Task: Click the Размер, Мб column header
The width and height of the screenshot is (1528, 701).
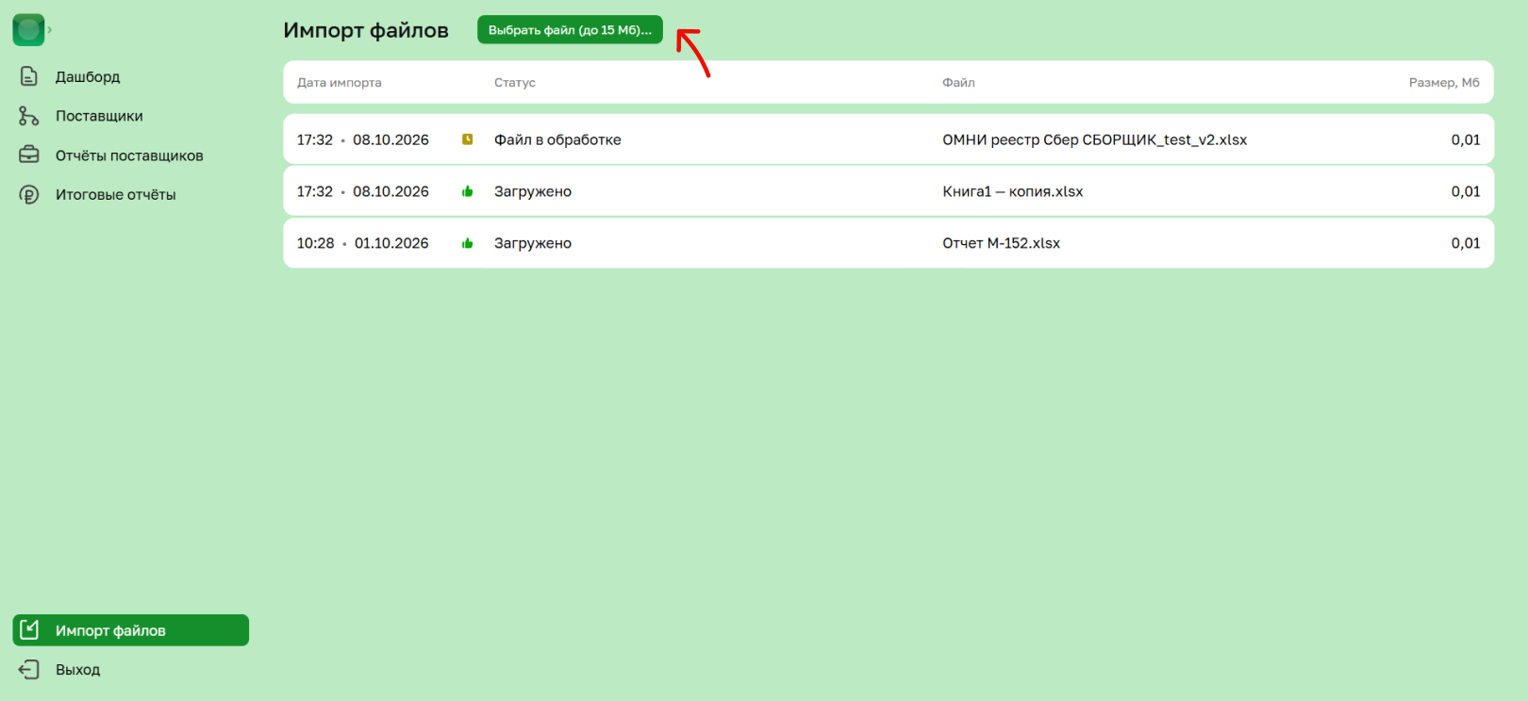Action: coord(1444,83)
